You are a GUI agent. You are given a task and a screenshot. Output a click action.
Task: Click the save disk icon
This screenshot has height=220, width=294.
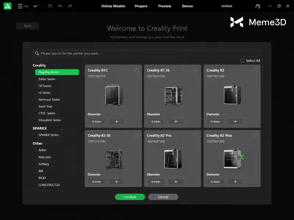coord(50,6)
